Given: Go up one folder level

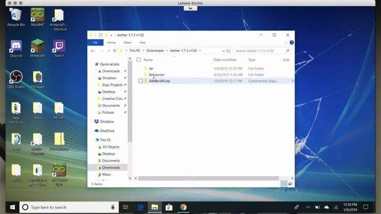Looking at the screenshot, I should (114, 51).
